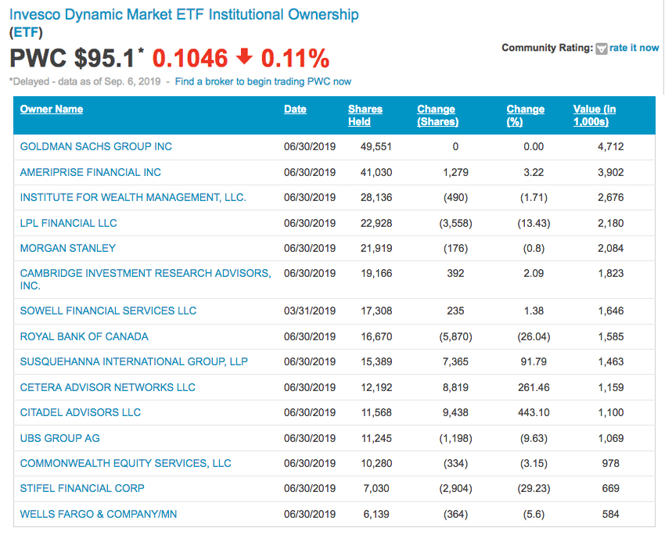View SOWELL FINANCIAL SERVICES LLC holdings
The width and height of the screenshot is (665, 535).
coord(108,311)
